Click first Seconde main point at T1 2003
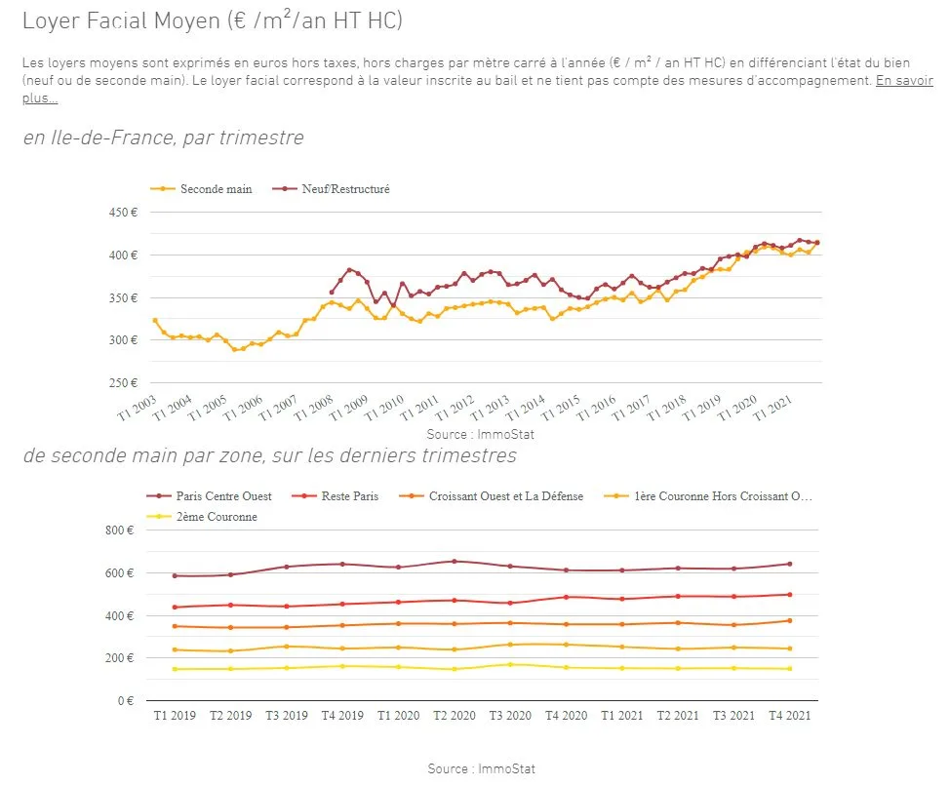Image resolution: width=950 pixels, height=786 pixels. pos(155,320)
